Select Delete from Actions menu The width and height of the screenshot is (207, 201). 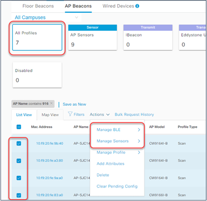pyautogui.click(x=103, y=175)
